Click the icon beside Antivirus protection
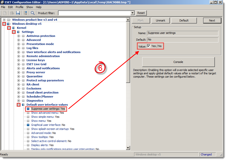Viewport: 227px width, 161px height. (x=23, y=36)
